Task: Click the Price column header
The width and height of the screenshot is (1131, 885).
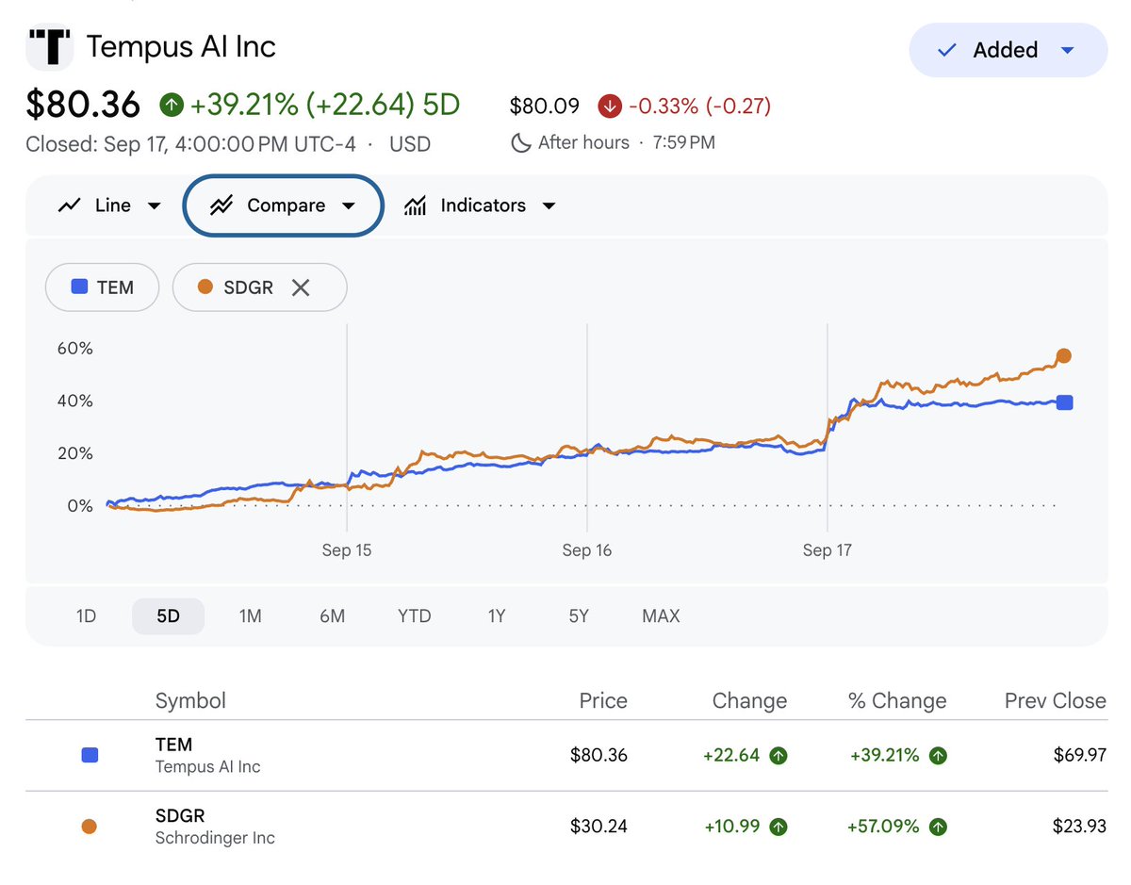Action: click(603, 700)
